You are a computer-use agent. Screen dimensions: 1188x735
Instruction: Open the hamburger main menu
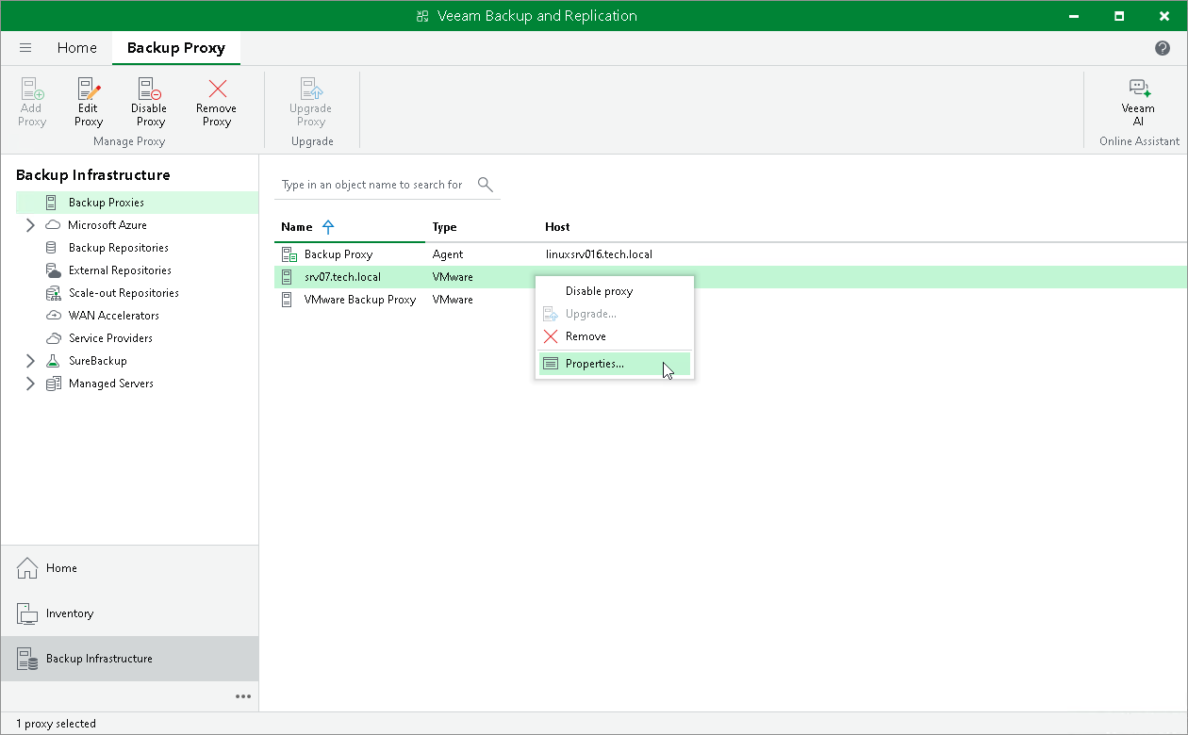(25, 48)
